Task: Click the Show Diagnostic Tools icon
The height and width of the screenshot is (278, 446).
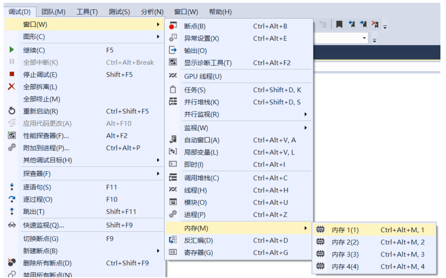Action: click(x=173, y=62)
